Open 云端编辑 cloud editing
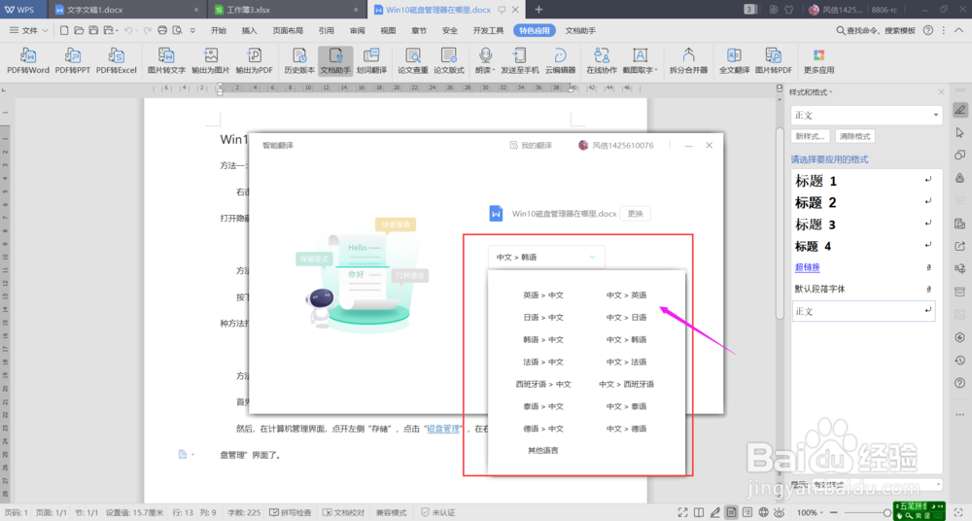The image size is (972, 521). click(x=561, y=61)
